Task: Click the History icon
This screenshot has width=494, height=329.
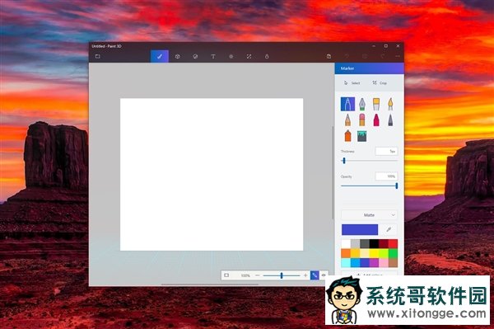Action: pos(365,56)
